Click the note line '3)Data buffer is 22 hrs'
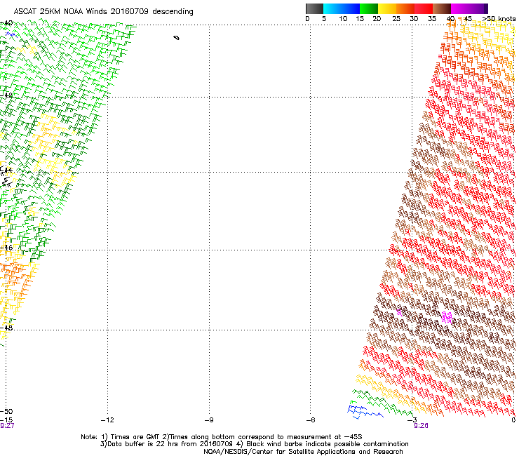This screenshot has height=456, width=519. tap(254, 444)
